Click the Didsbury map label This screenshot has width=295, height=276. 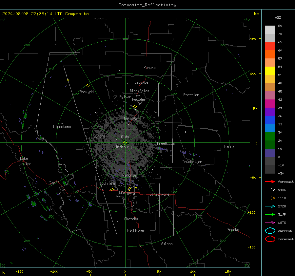(124, 147)
